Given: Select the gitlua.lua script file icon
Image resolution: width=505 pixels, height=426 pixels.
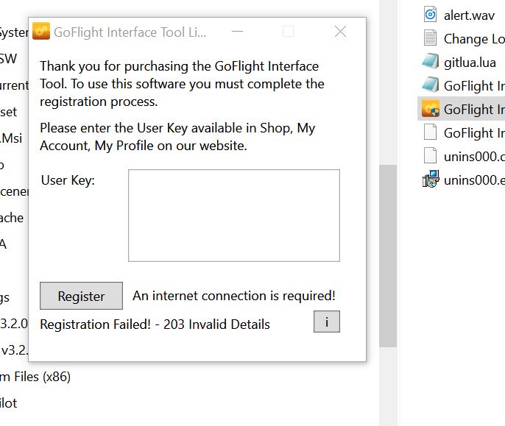Looking at the screenshot, I should 431,62.
